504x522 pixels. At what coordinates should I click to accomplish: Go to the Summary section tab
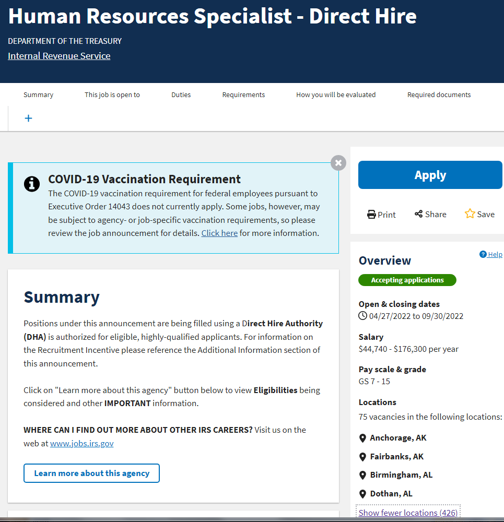(x=38, y=95)
